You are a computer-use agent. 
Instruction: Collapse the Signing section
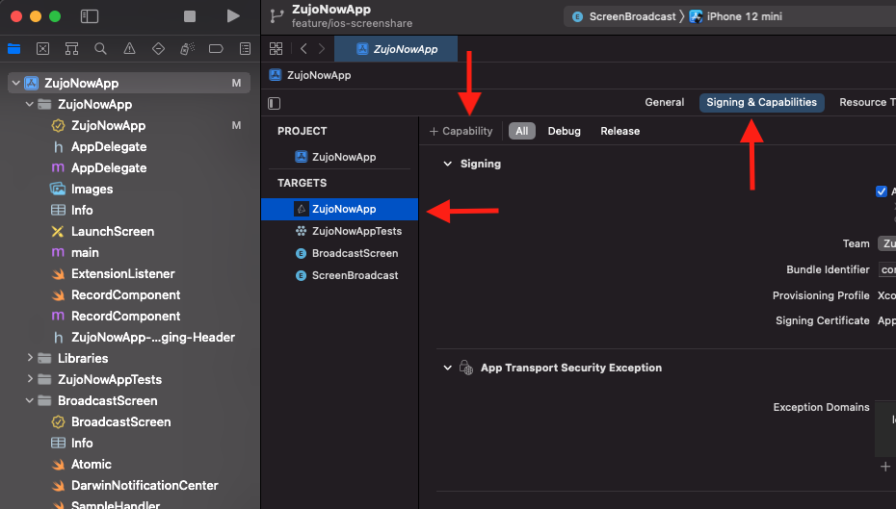447,164
